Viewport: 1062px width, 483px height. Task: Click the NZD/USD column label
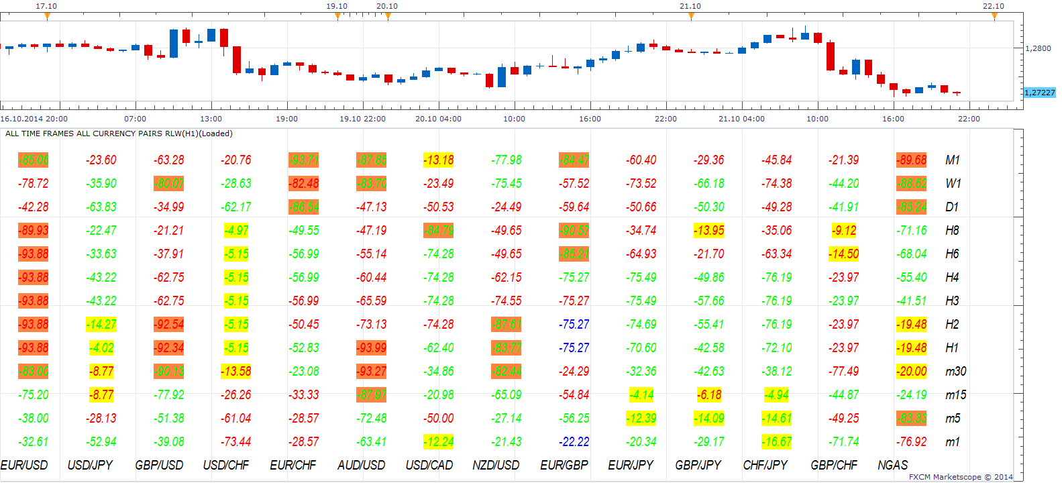pyautogui.click(x=496, y=465)
